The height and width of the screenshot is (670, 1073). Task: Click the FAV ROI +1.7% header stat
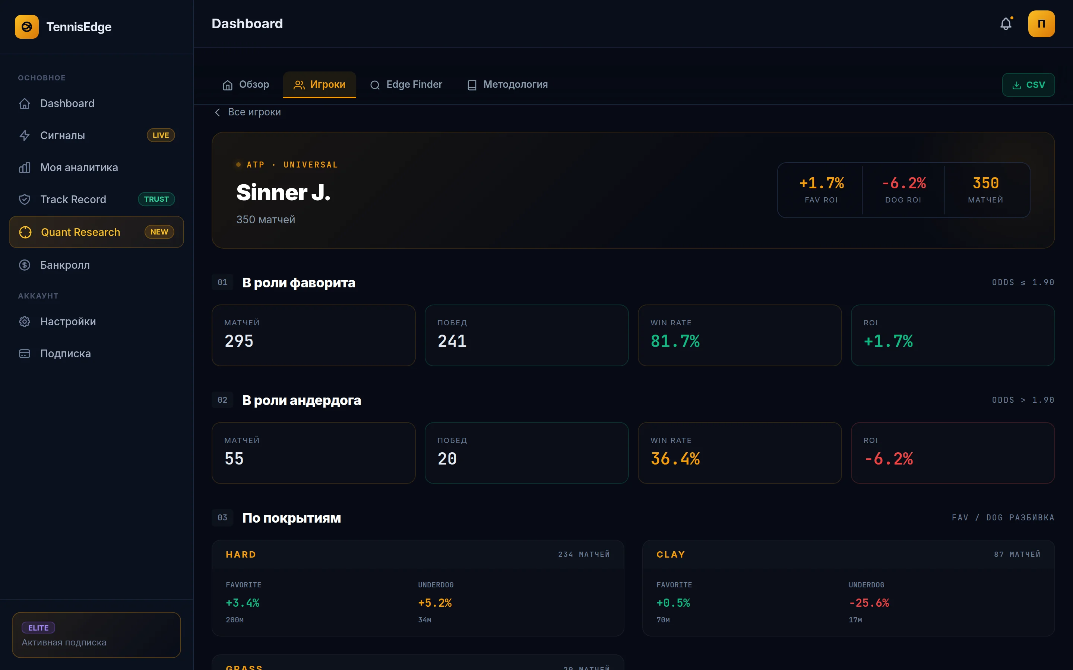(x=821, y=190)
